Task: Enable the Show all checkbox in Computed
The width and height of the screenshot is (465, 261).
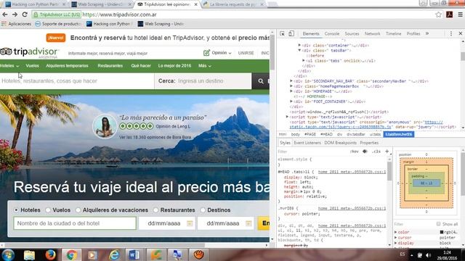Action: click(x=438, y=224)
